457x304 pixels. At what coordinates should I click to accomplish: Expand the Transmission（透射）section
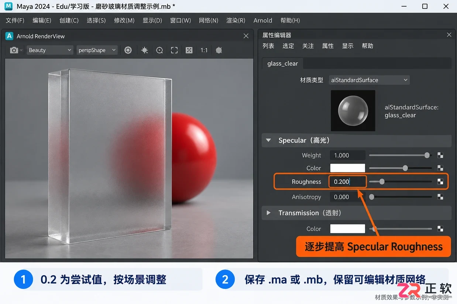pyautogui.click(x=269, y=213)
